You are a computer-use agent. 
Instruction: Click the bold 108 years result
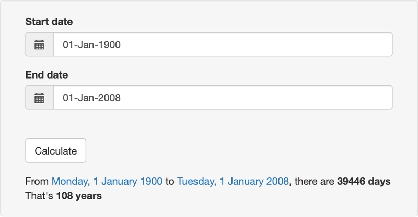(x=79, y=196)
